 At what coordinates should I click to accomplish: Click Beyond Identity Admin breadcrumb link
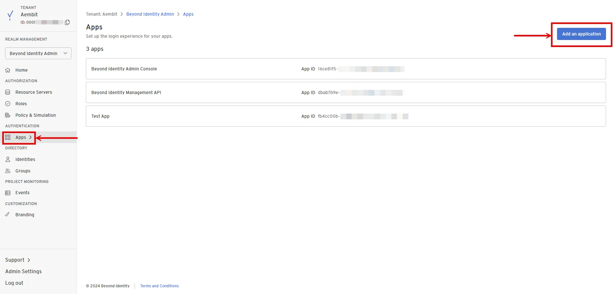click(150, 14)
